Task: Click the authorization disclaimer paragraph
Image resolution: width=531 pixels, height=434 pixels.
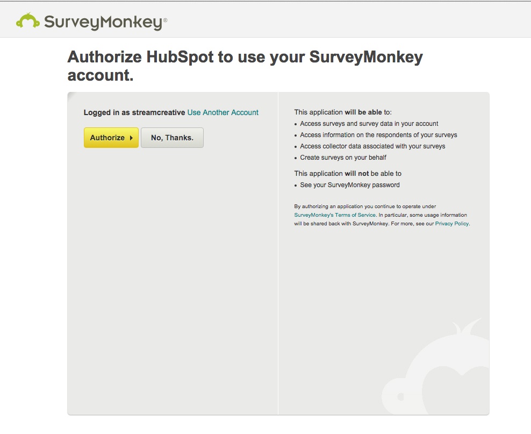Action: 382,215
